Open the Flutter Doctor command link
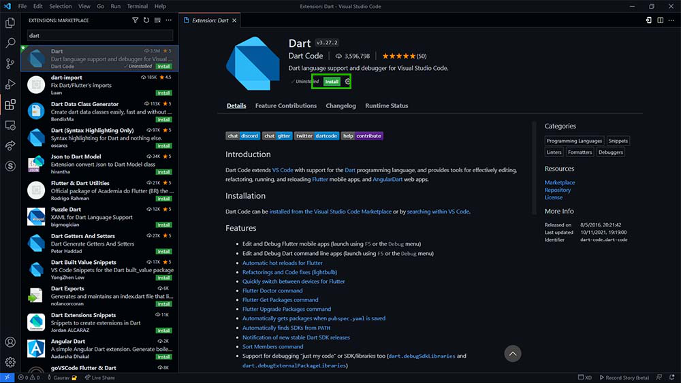 pos(272,290)
